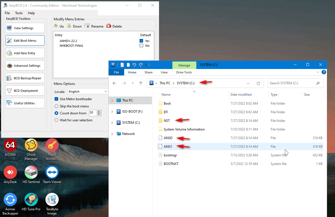Launch Team Viewer from the desktop

[52, 175]
